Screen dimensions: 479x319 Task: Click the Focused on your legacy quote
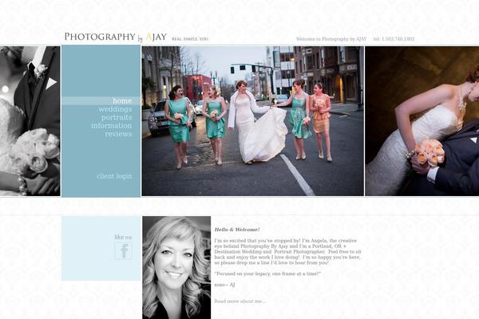coord(267,274)
